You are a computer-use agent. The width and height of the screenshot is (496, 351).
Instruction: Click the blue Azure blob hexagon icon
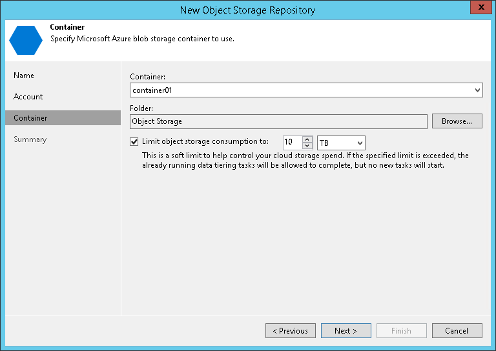[26, 39]
